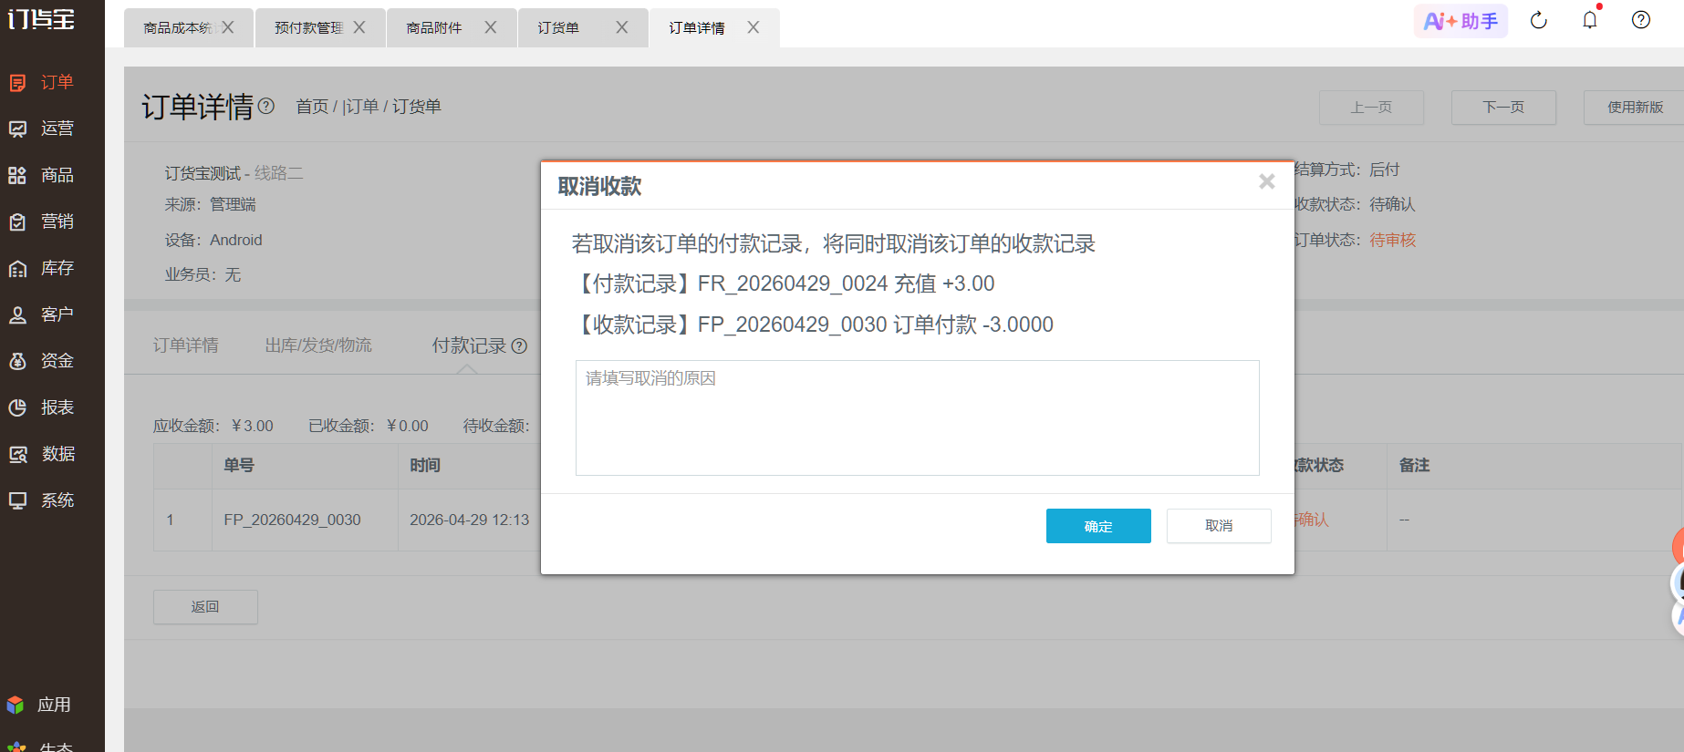Click the help question mark in top bar
Image resolution: width=1684 pixels, height=752 pixels.
(1641, 20)
